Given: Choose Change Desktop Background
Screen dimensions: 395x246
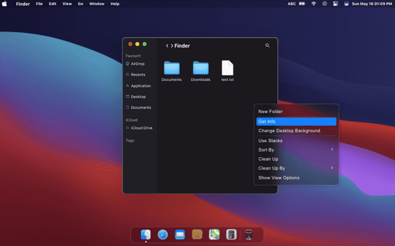Looking at the screenshot, I should click(296, 131).
